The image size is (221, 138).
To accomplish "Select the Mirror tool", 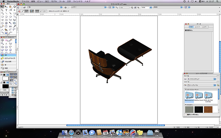I will click(x=10, y=26).
